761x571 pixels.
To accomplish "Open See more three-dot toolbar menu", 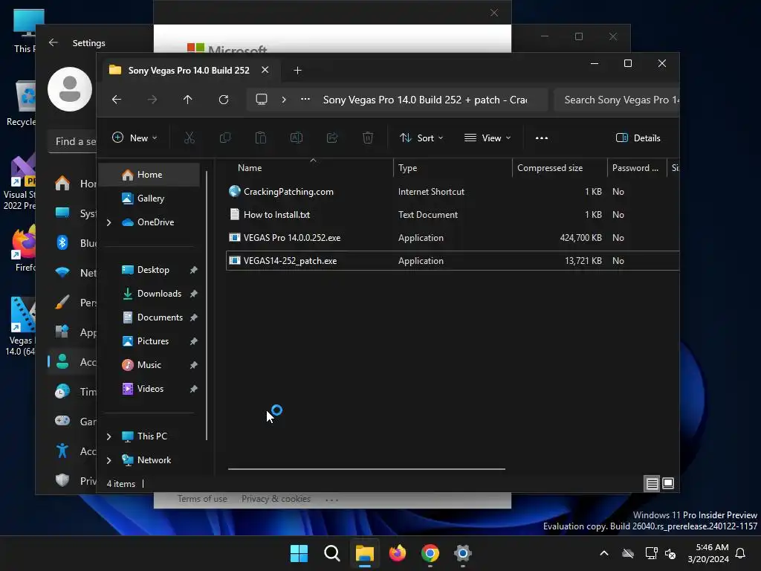I will (542, 138).
